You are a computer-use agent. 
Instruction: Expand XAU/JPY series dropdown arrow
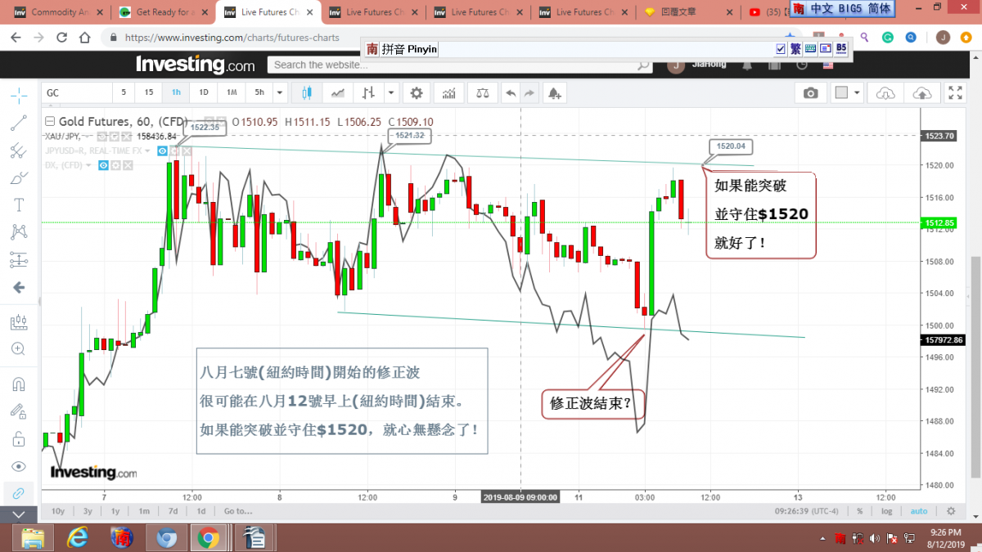click(86, 136)
